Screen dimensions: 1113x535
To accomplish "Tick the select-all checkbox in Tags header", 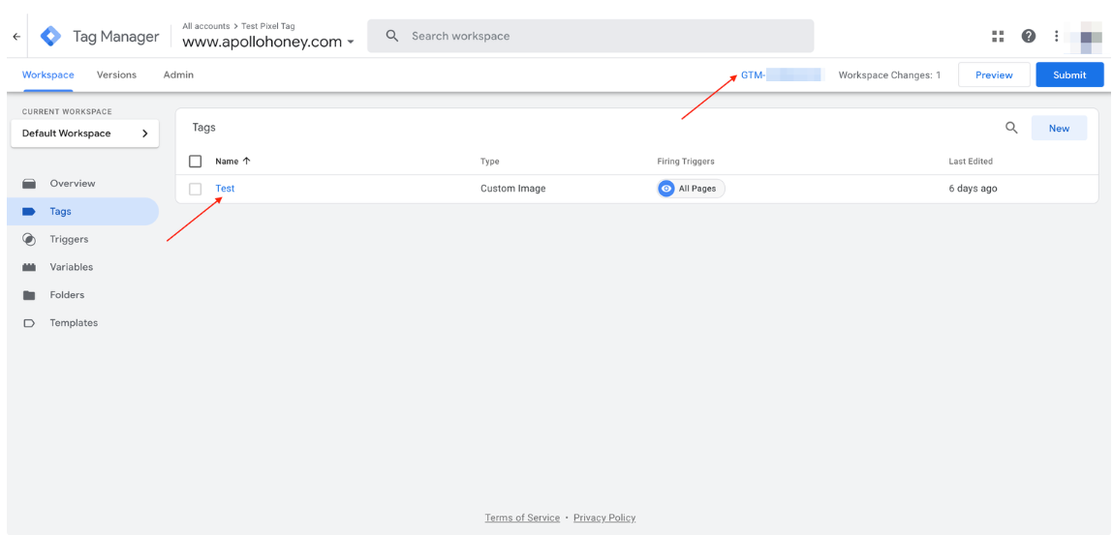I will point(195,162).
